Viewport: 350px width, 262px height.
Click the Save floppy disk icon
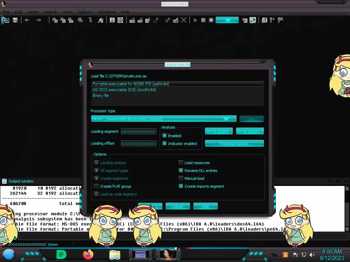coord(15,20)
